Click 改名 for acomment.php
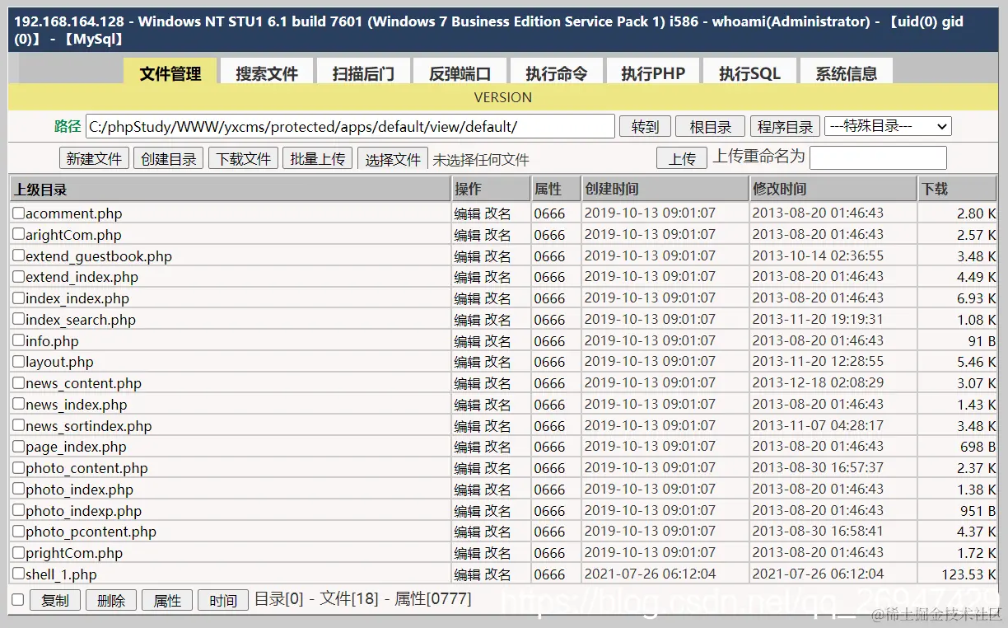 [x=497, y=213]
